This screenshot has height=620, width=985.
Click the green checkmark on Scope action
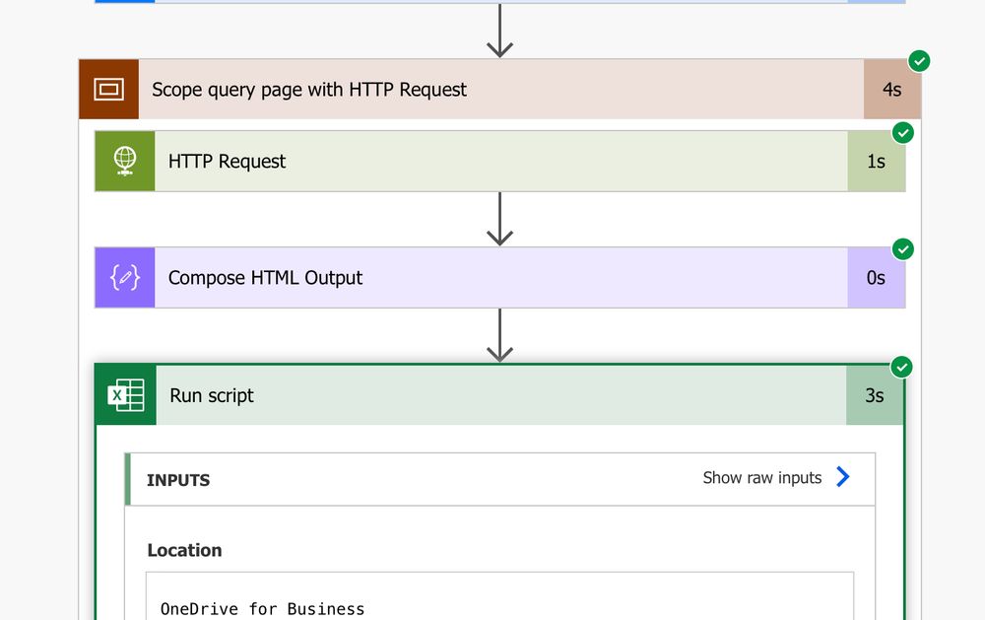(x=917, y=60)
